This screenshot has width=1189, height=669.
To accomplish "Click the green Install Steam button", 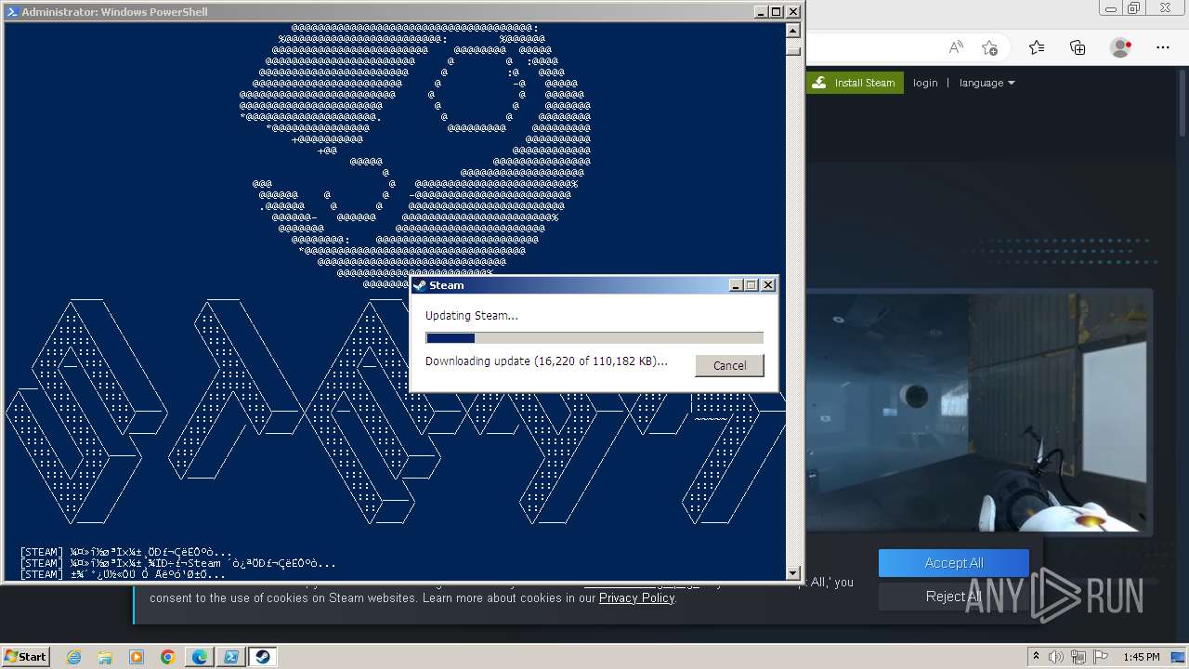I will [x=855, y=83].
